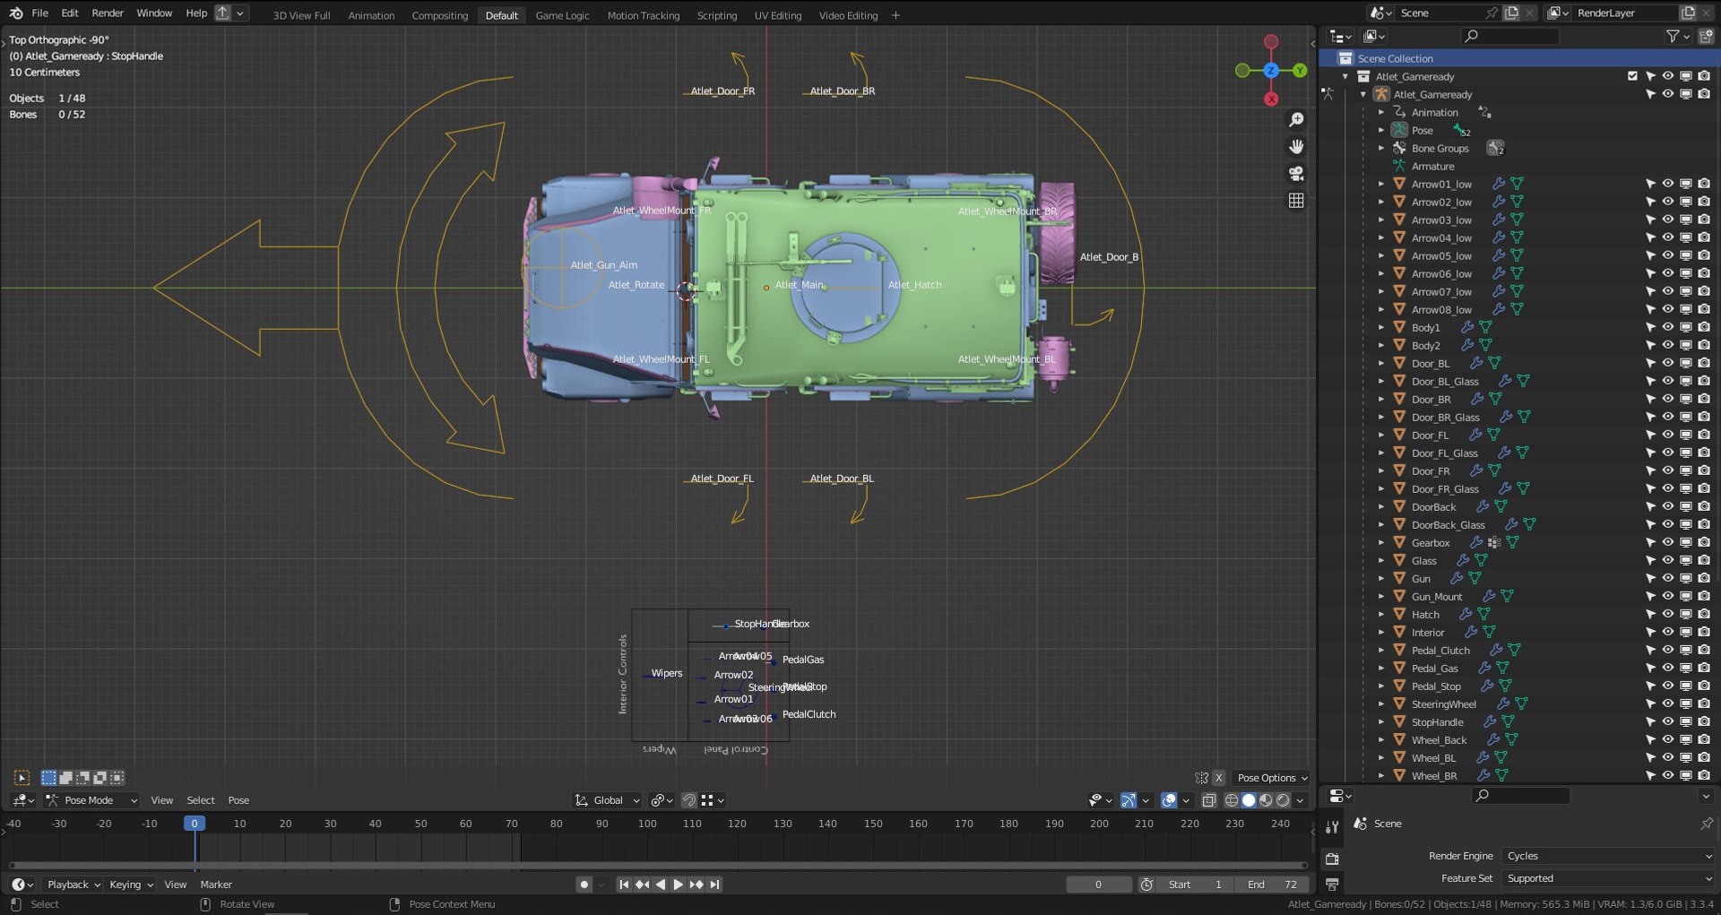Expand the Bone Groups entry
Image resolution: width=1721 pixels, height=915 pixels.
[1381, 149]
